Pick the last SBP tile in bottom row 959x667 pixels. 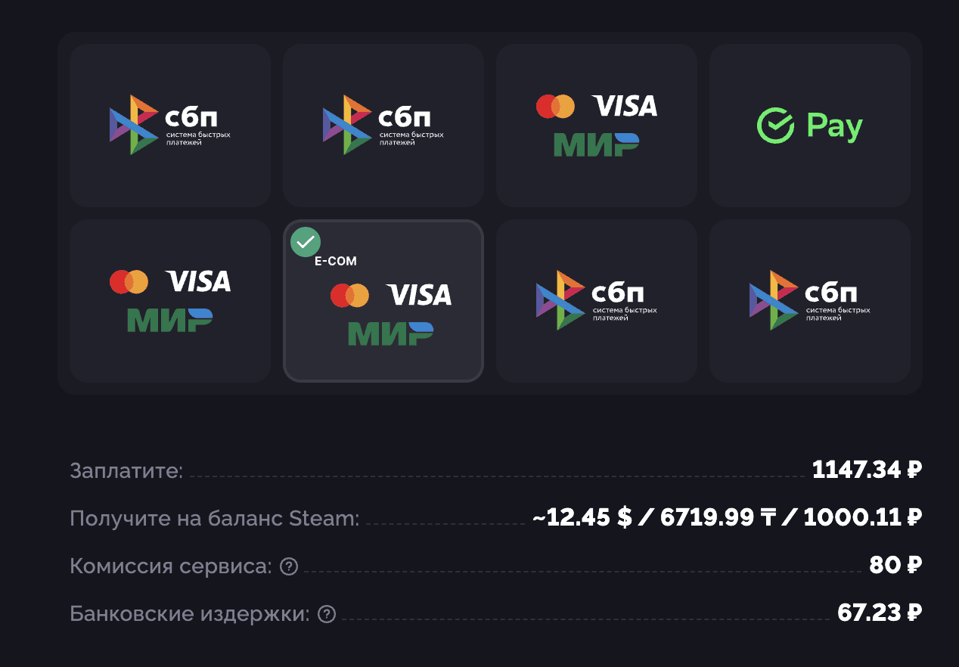(809, 301)
